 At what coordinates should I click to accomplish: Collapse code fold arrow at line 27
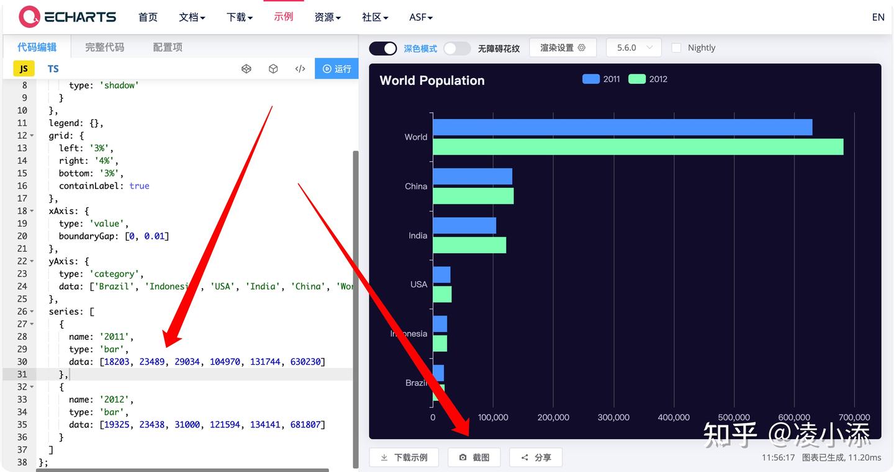32,324
